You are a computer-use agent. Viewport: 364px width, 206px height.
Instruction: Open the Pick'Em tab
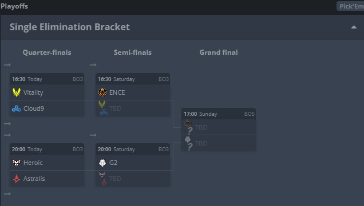pos(350,6)
